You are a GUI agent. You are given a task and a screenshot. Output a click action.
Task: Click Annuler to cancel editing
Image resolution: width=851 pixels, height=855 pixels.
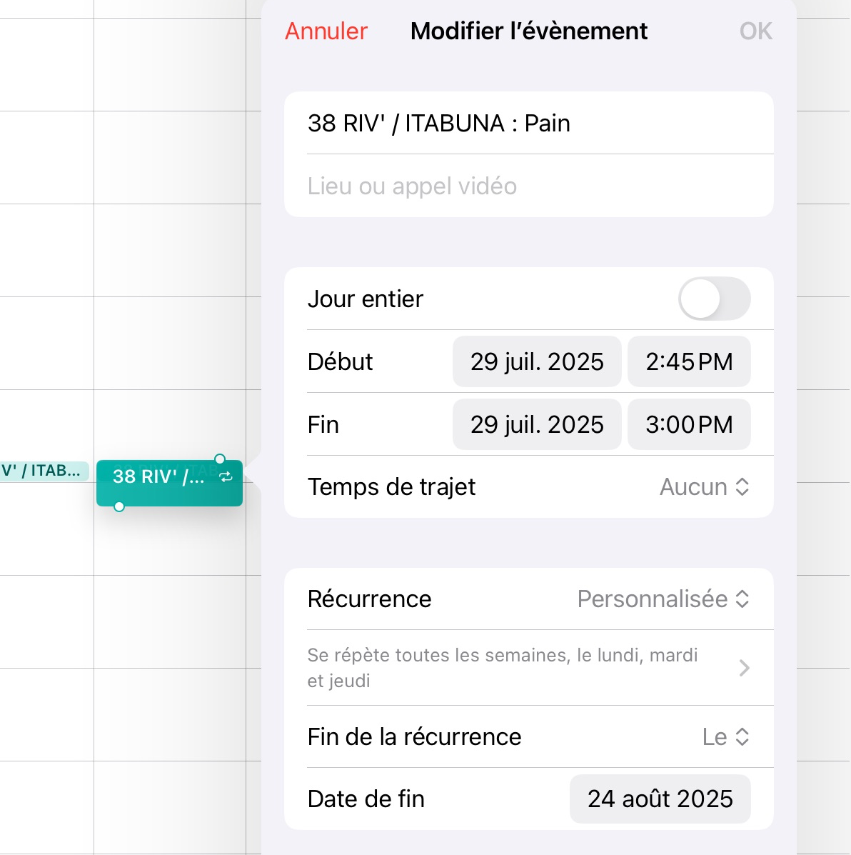coord(326,31)
